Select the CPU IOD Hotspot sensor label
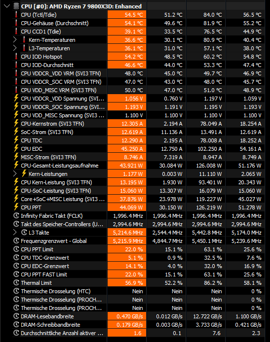 point(41,57)
